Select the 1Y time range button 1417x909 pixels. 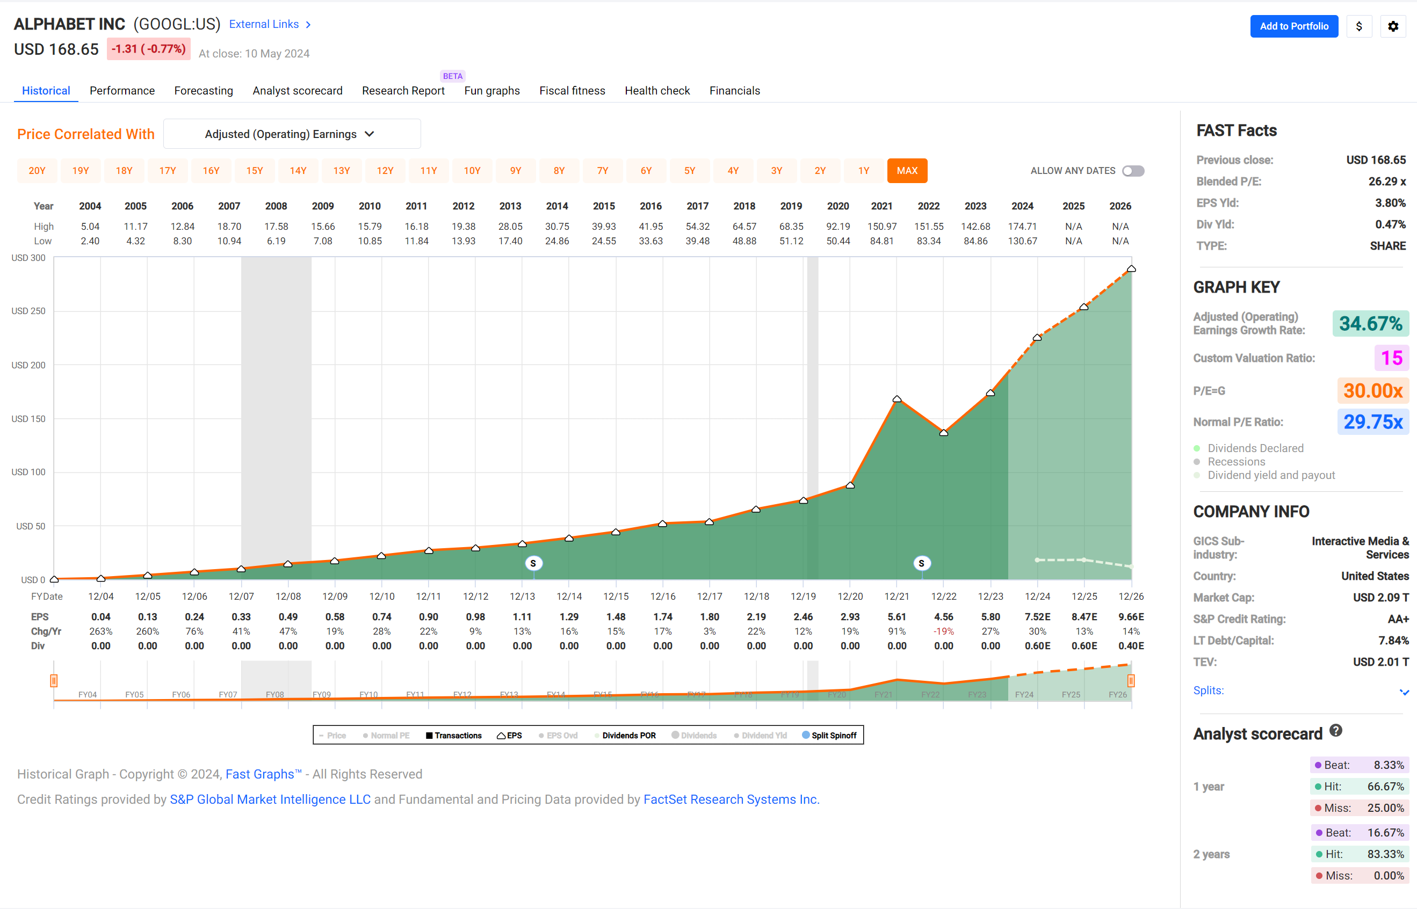point(864,171)
